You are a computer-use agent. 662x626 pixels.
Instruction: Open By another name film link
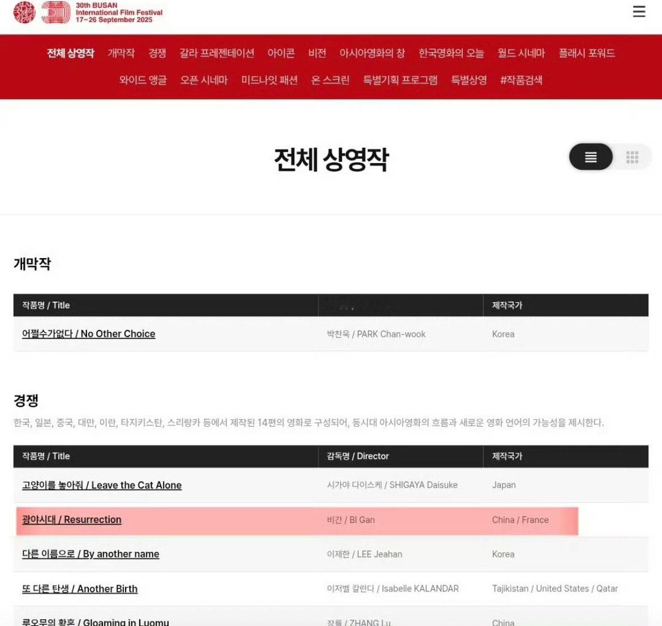coord(91,554)
